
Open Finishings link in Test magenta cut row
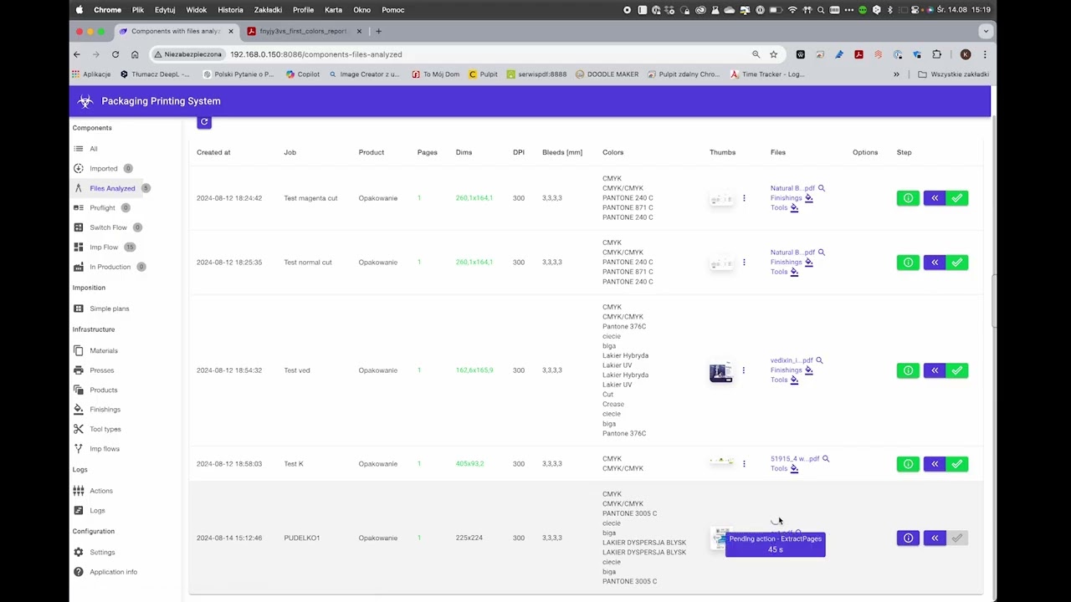786,198
